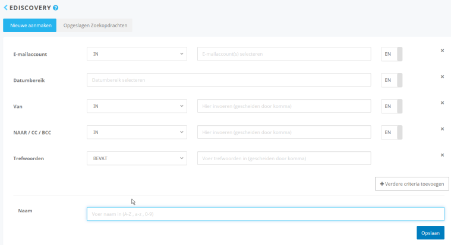This screenshot has width=451, height=245.
Task: Open the help icon next to EDISCOVERY
Action: point(56,8)
